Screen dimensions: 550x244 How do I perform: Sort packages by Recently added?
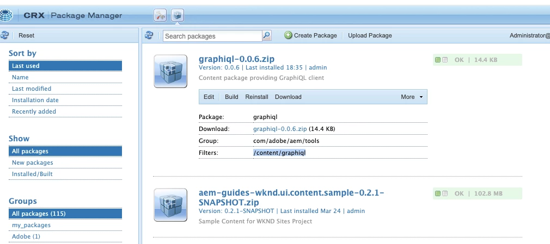tap(65, 111)
